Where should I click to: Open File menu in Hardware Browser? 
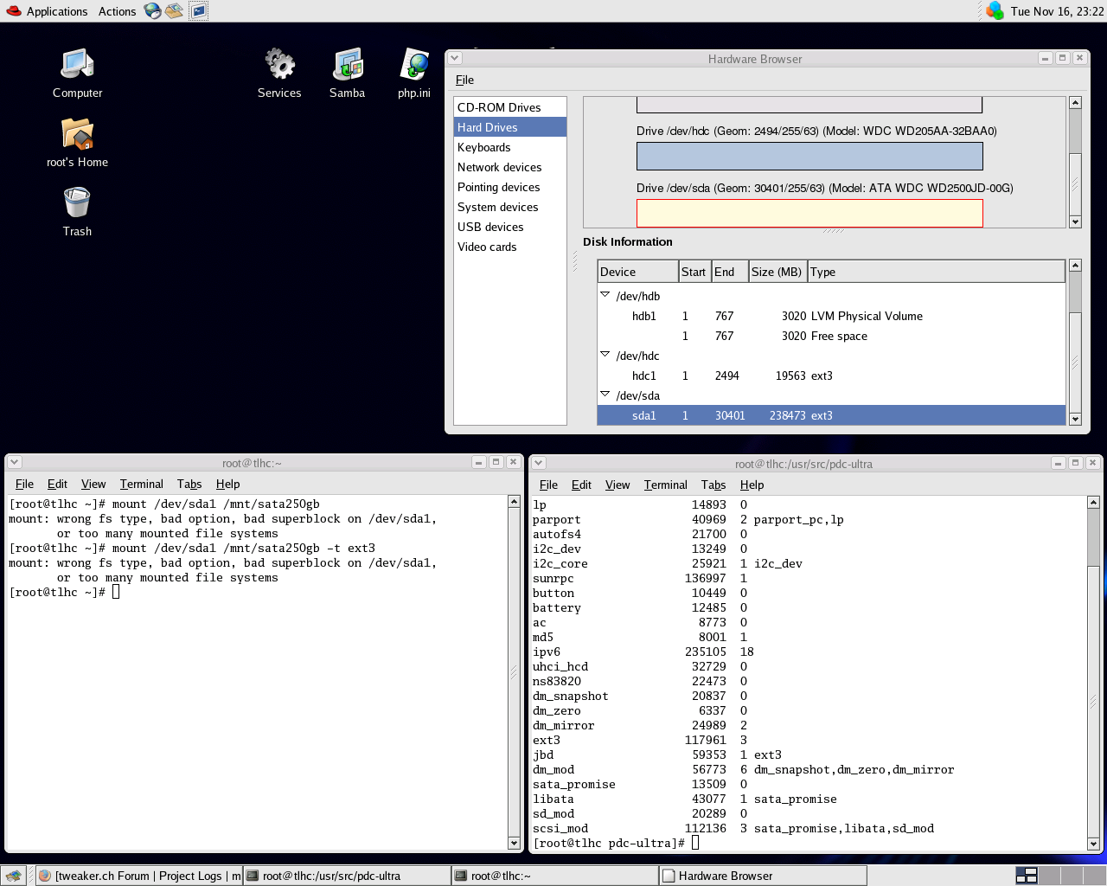[464, 80]
